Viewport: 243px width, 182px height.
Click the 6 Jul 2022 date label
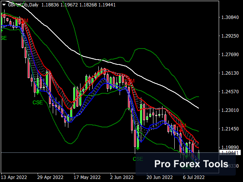coord(194,177)
